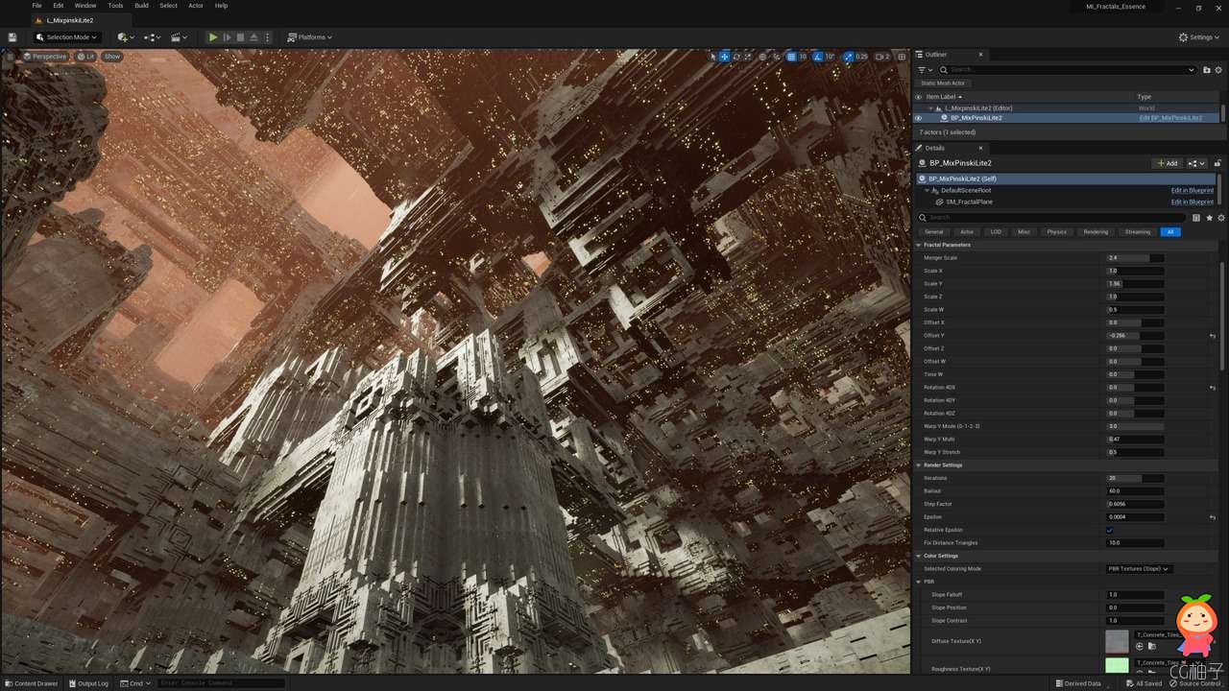The width and height of the screenshot is (1229, 691).
Task: Click the Static Mesh Actor filter chip
Action: pos(943,83)
